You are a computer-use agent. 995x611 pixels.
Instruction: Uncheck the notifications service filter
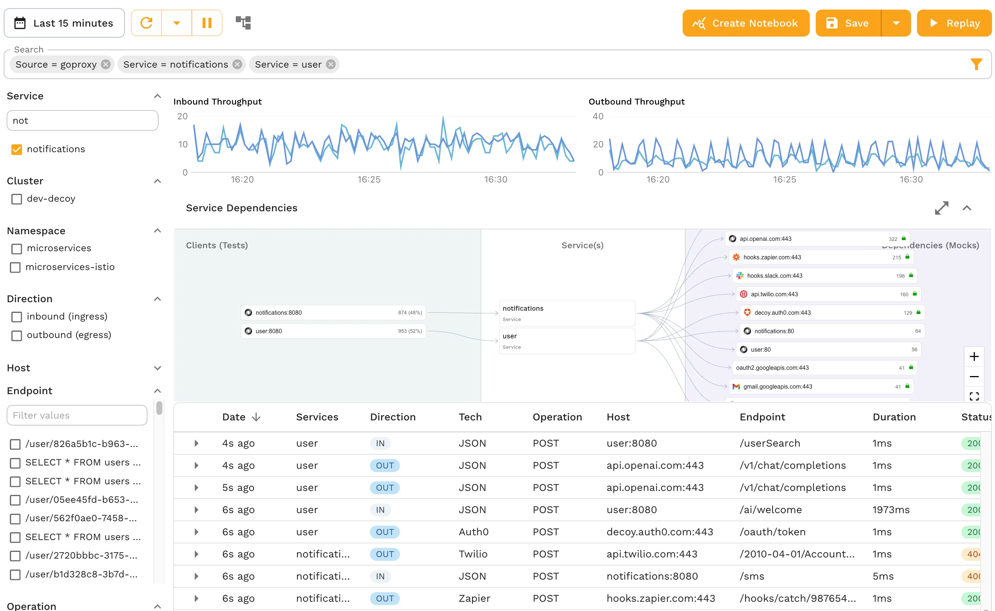[x=16, y=150]
